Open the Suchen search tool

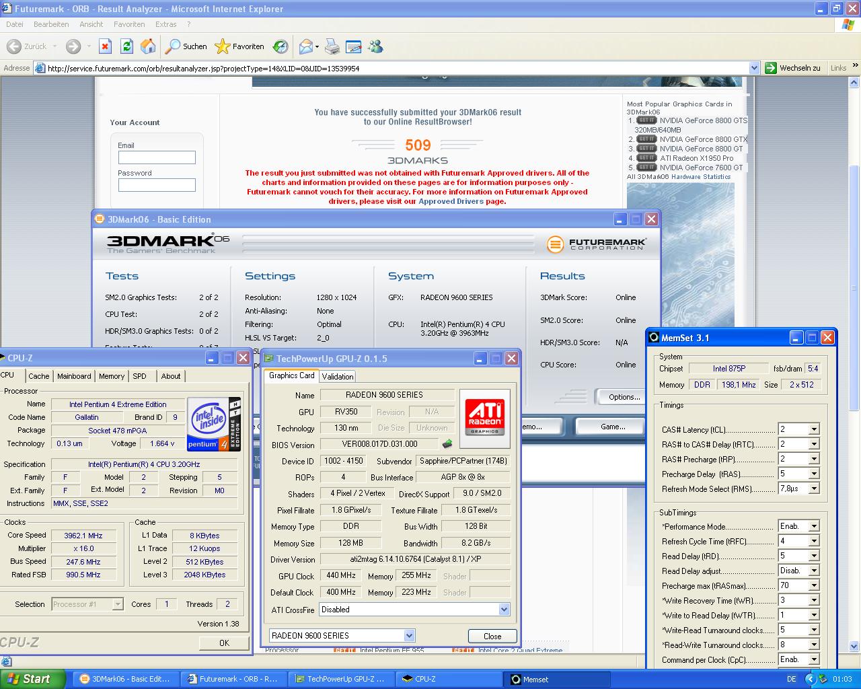[186, 46]
